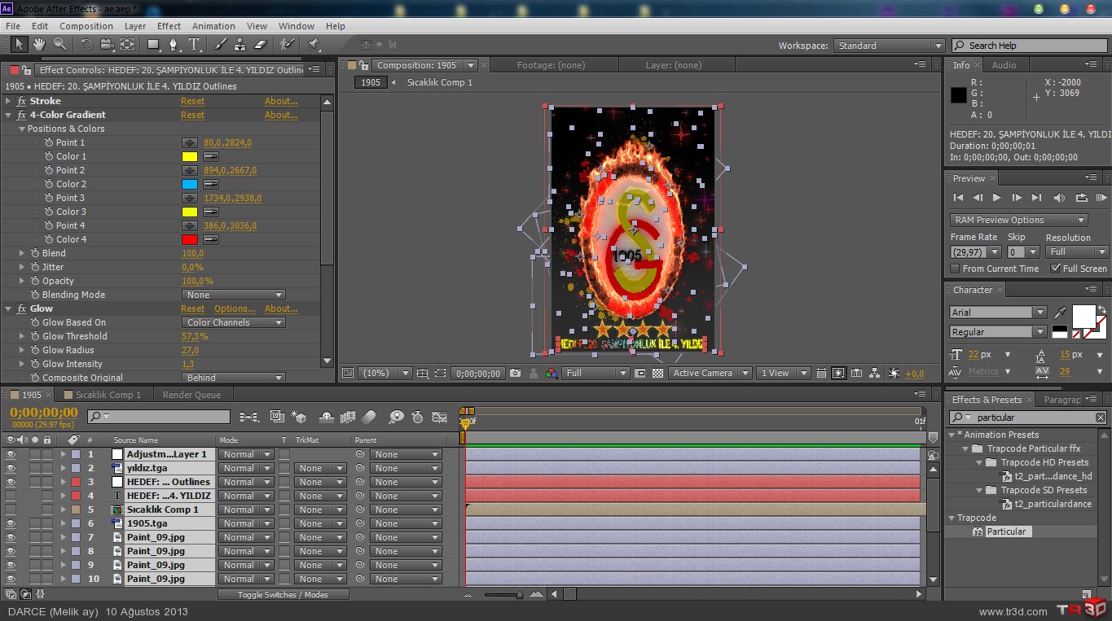Mute audio in Preview panel

click(x=1059, y=198)
